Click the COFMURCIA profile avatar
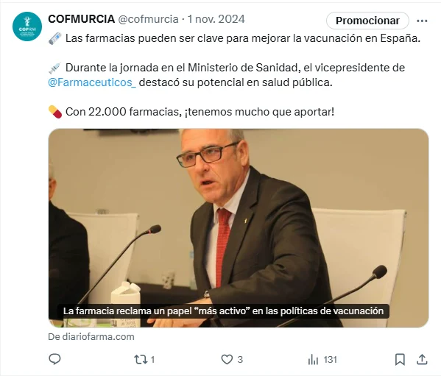Image resolution: width=441 pixels, height=376 pixels. (27, 26)
